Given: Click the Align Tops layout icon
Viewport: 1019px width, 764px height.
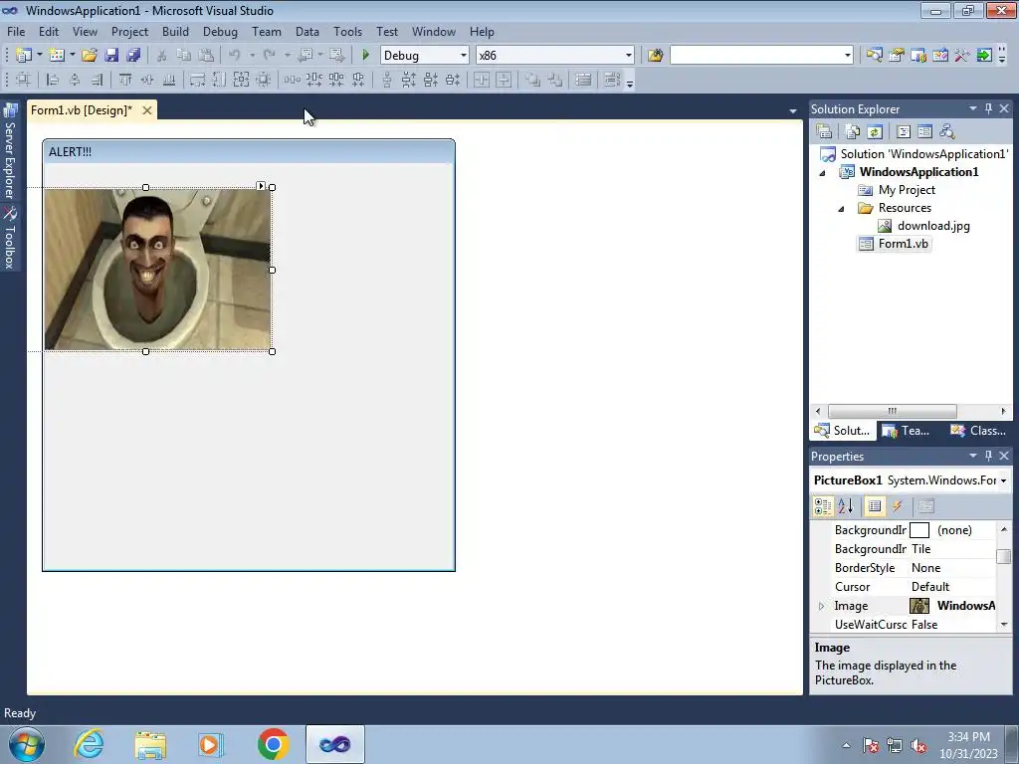Looking at the screenshot, I should click(125, 80).
